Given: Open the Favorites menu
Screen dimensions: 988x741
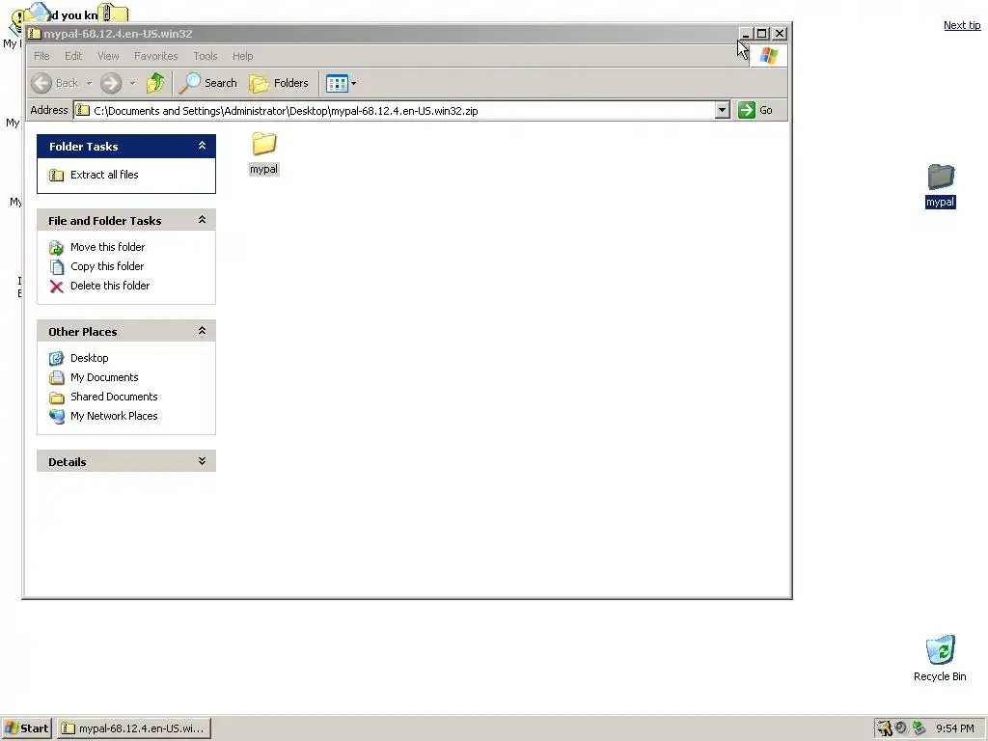Looking at the screenshot, I should 155,56.
